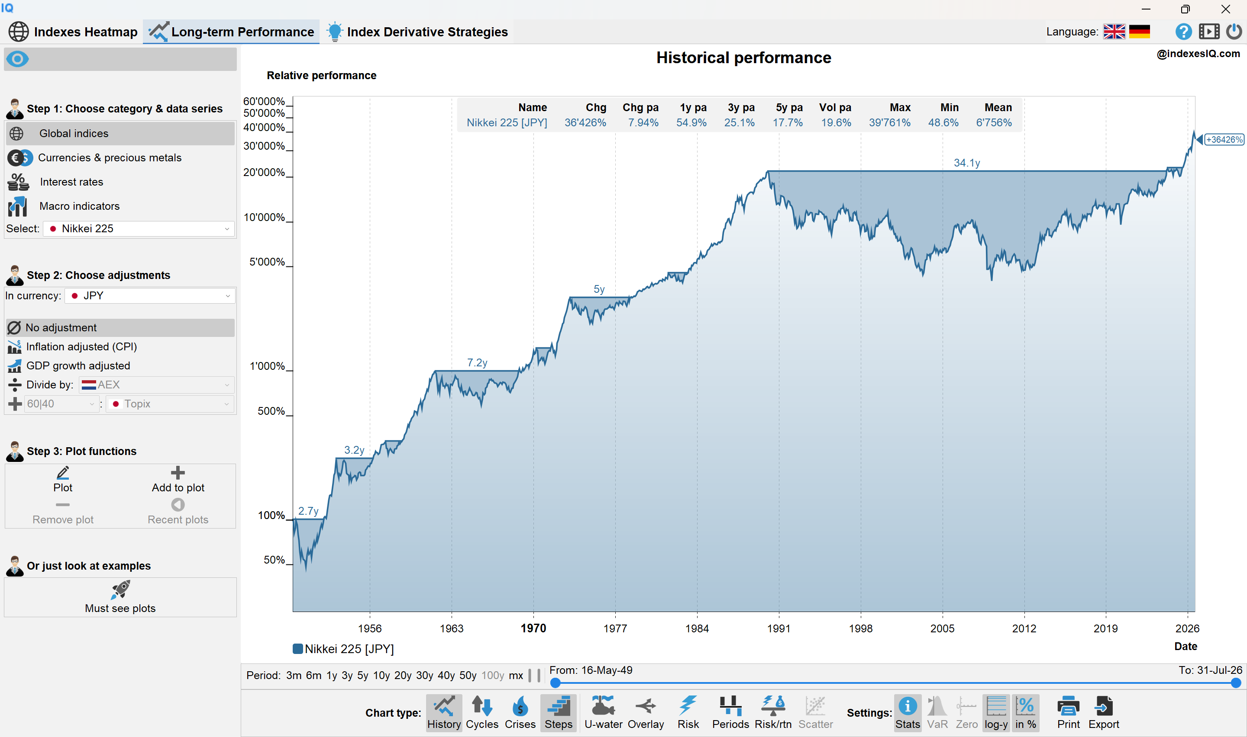Screen dimensions: 1247x737
Task: Set period to mx
Action: 516,676
